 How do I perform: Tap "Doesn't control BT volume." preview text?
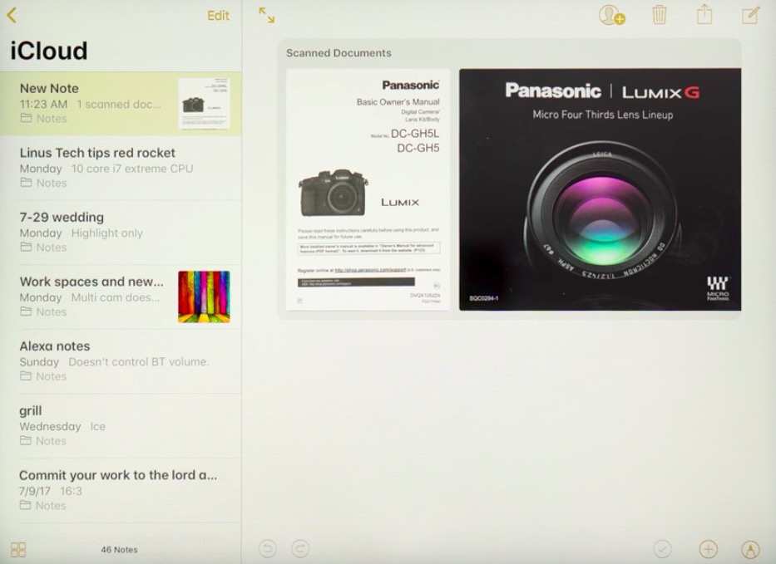point(139,362)
